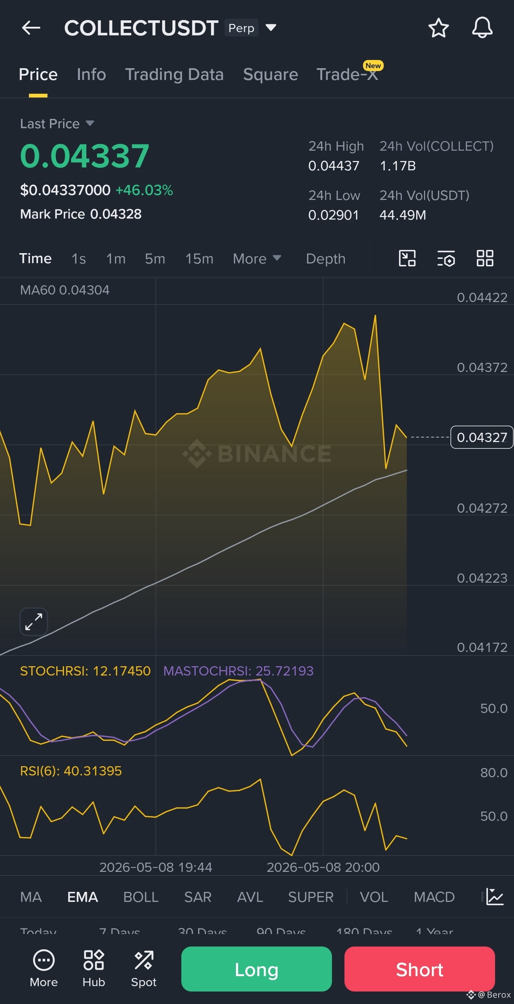The height and width of the screenshot is (1004, 514).
Task: Go to the Square tab
Action: point(271,74)
